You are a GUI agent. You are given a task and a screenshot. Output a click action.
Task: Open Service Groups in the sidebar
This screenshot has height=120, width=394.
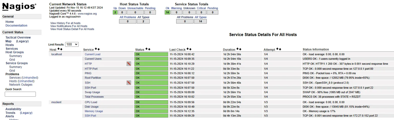[17, 63]
